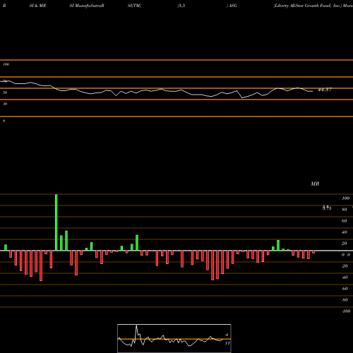Click the '20' label on MR axis
Screen dimensions: 353x353
coord(345,244)
